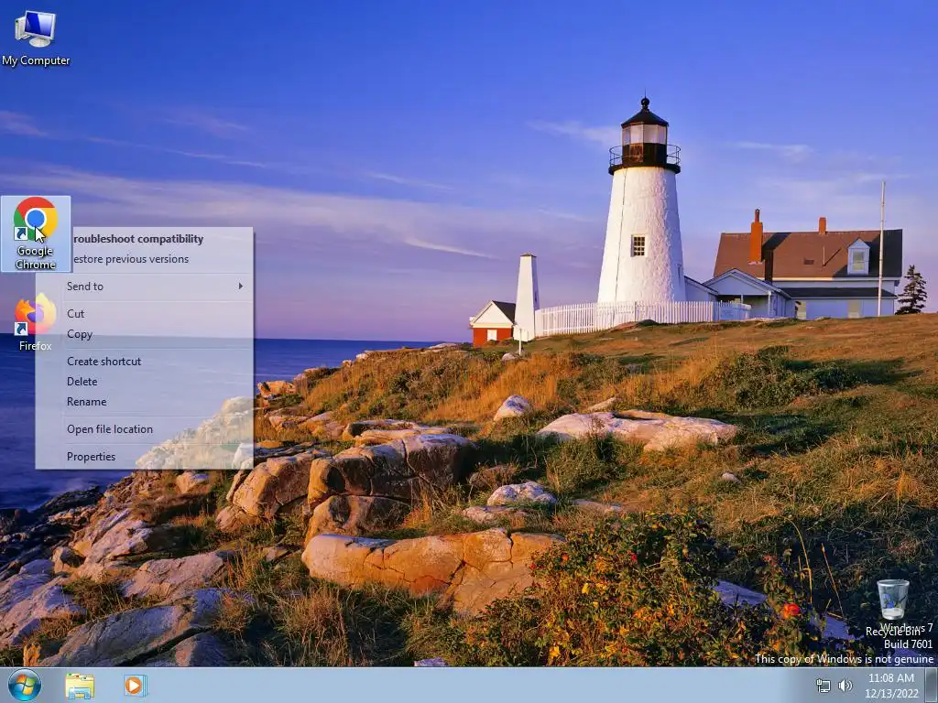Open the volume speaker tray icon

point(845,686)
